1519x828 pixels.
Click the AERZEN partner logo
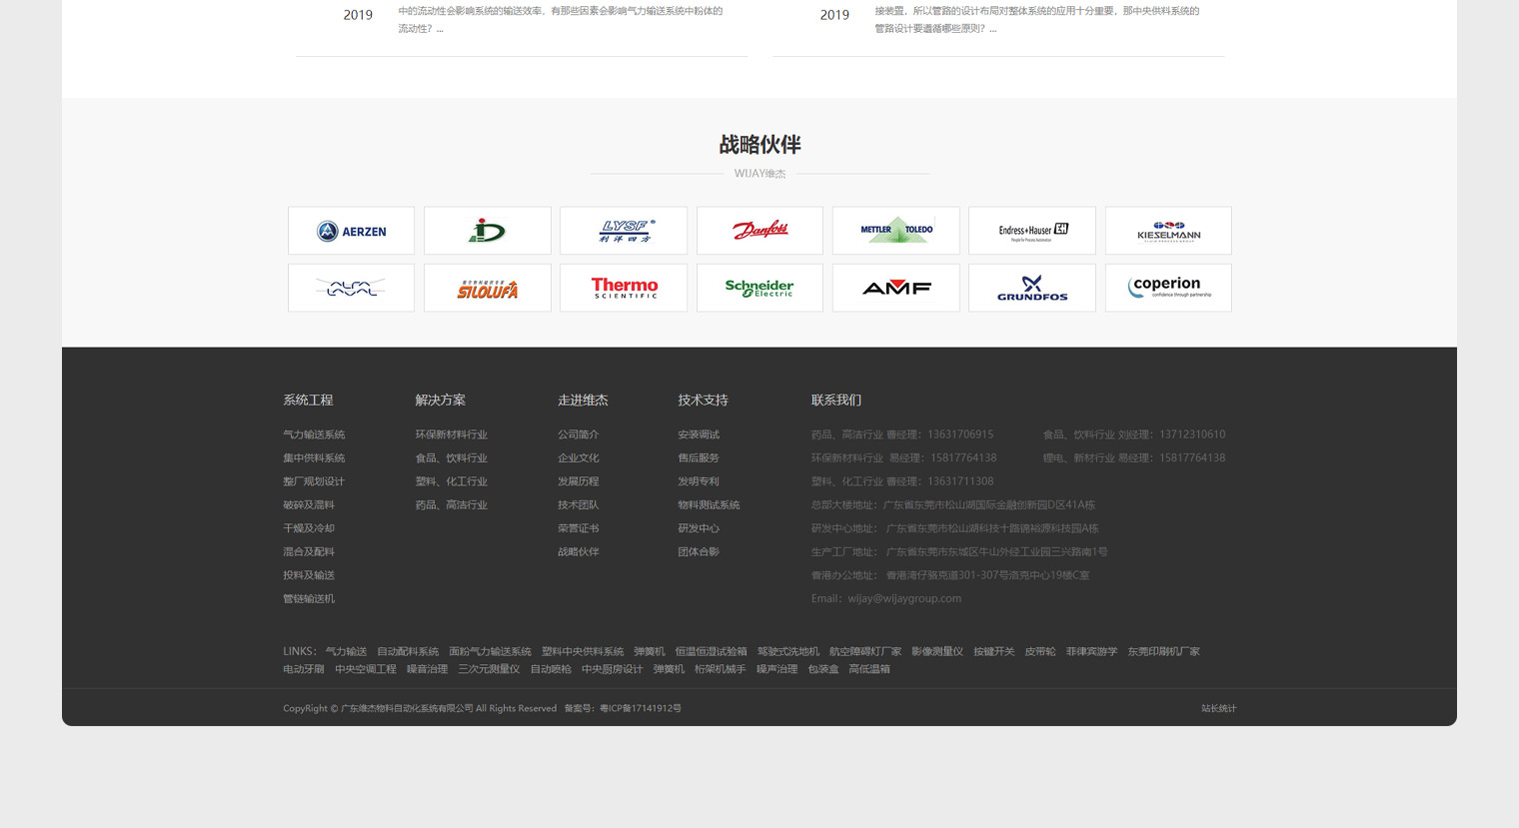tap(351, 231)
